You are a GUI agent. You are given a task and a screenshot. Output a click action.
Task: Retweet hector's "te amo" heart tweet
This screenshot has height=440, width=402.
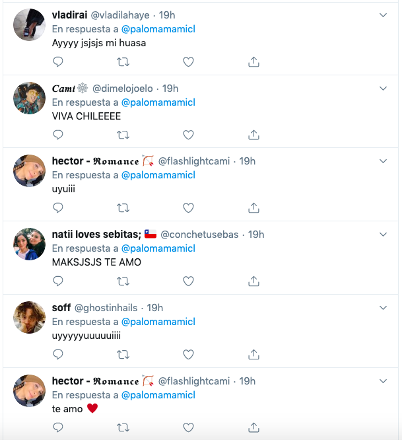pyautogui.click(x=123, y=427)
